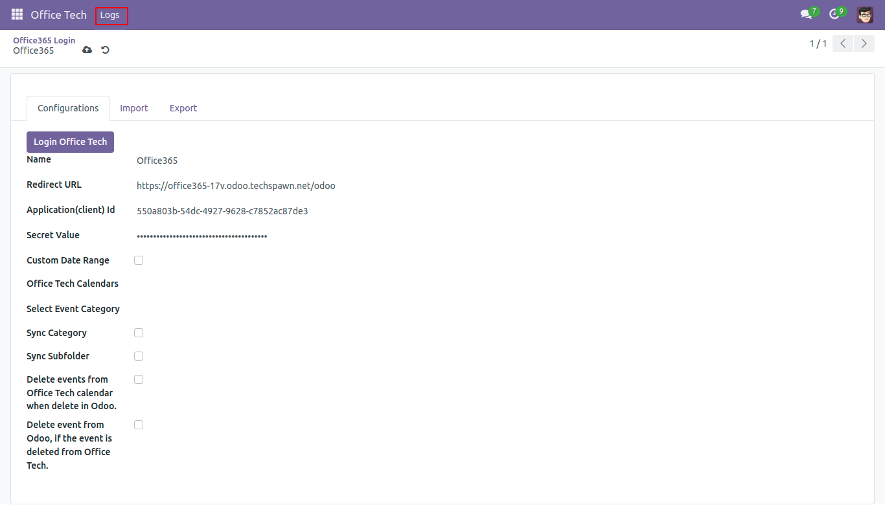The image size is (885, 505).
Task: Click the Secret Value masked field
Action: pos(201,236)
